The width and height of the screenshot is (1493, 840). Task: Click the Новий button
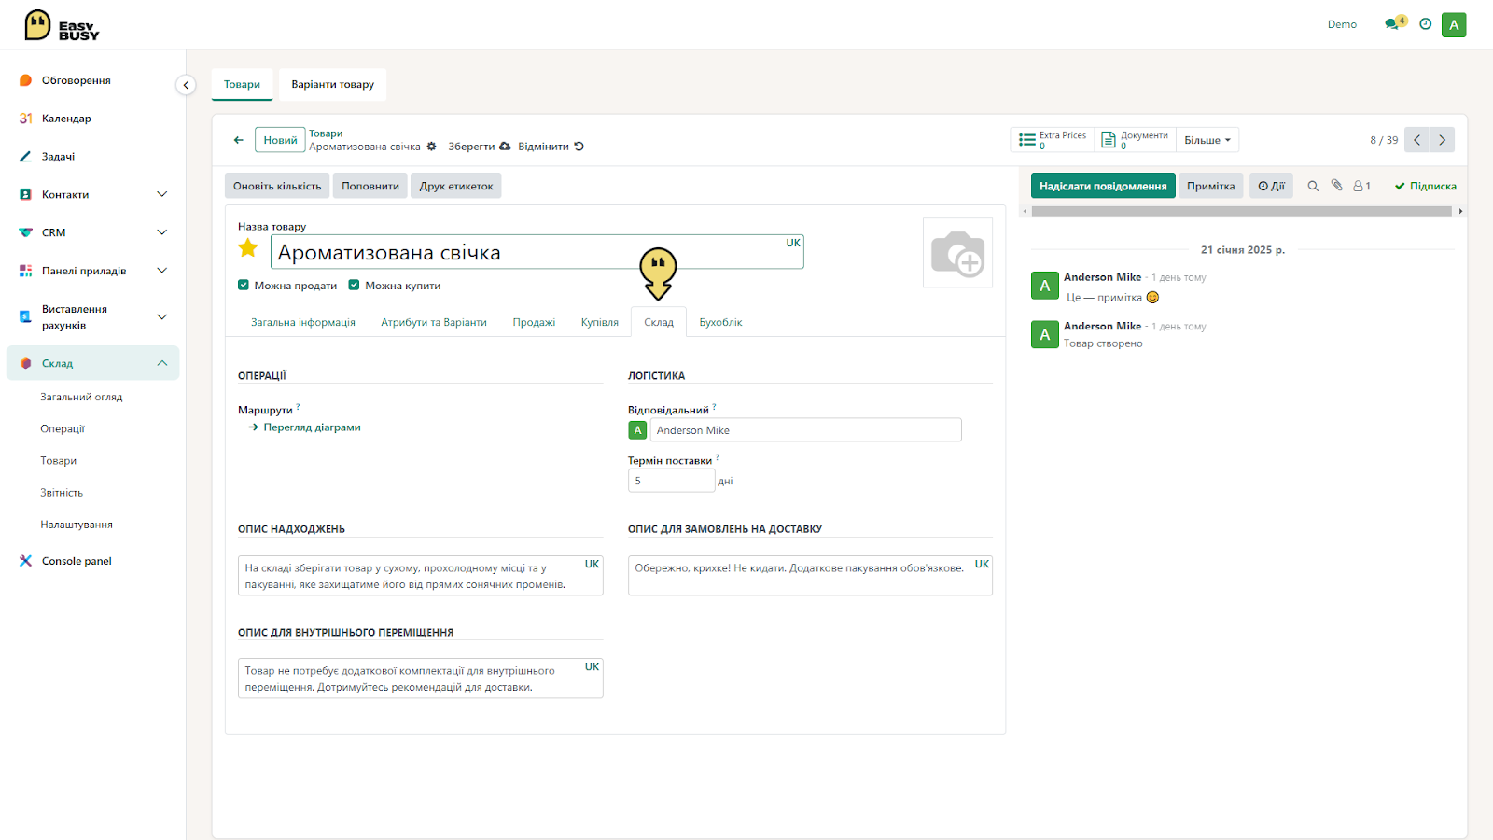[280, 140]
